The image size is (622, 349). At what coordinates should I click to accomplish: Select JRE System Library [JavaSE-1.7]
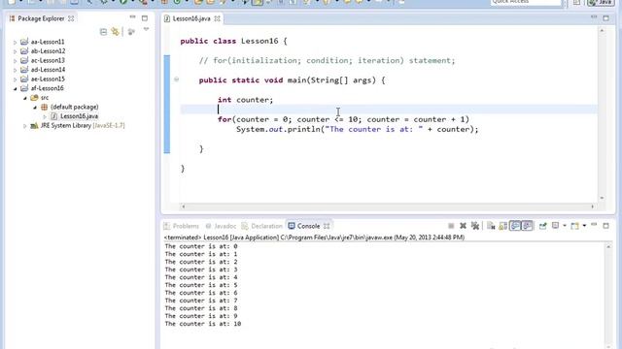[x=83, y=125]
